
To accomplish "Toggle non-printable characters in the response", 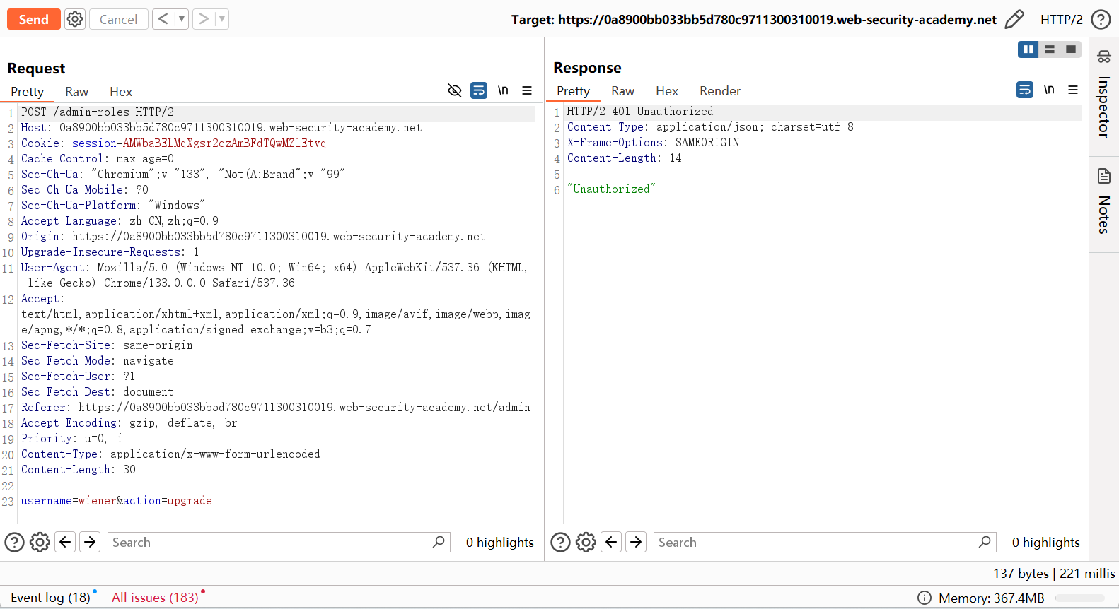I will pyautogui.click(x=1049, y=90).
